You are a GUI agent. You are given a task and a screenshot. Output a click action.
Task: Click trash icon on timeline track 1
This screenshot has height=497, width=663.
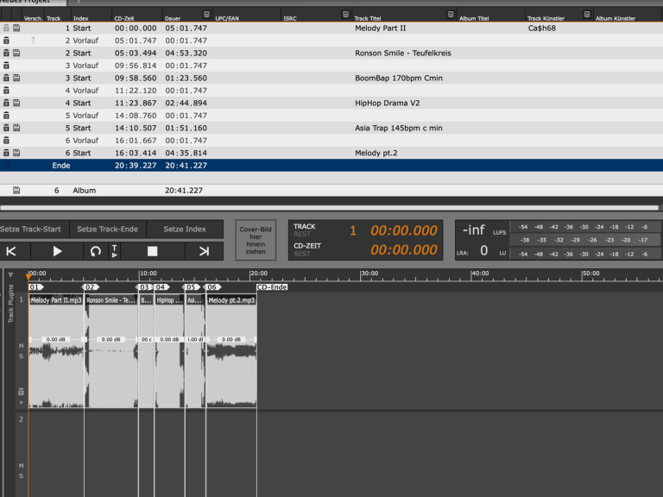coord(21,392)
